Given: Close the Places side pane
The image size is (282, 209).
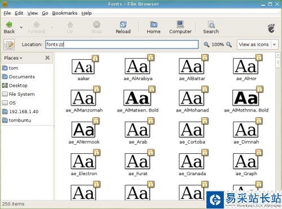Looking at the screenshot, I should point(47,57).
